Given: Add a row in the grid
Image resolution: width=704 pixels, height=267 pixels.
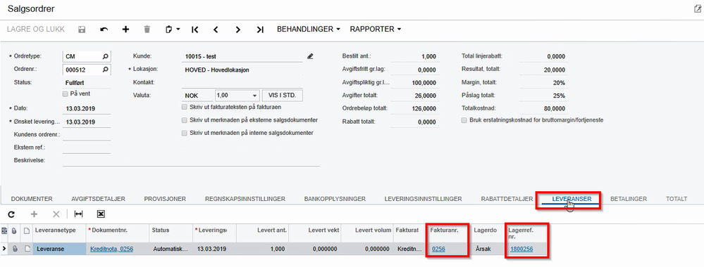Looking at the screenshot, I should click(x=34, y=214).
